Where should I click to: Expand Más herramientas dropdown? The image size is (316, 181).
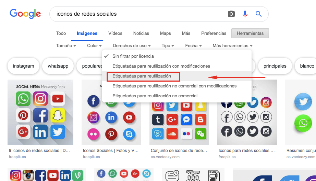[x=232, y=46]
